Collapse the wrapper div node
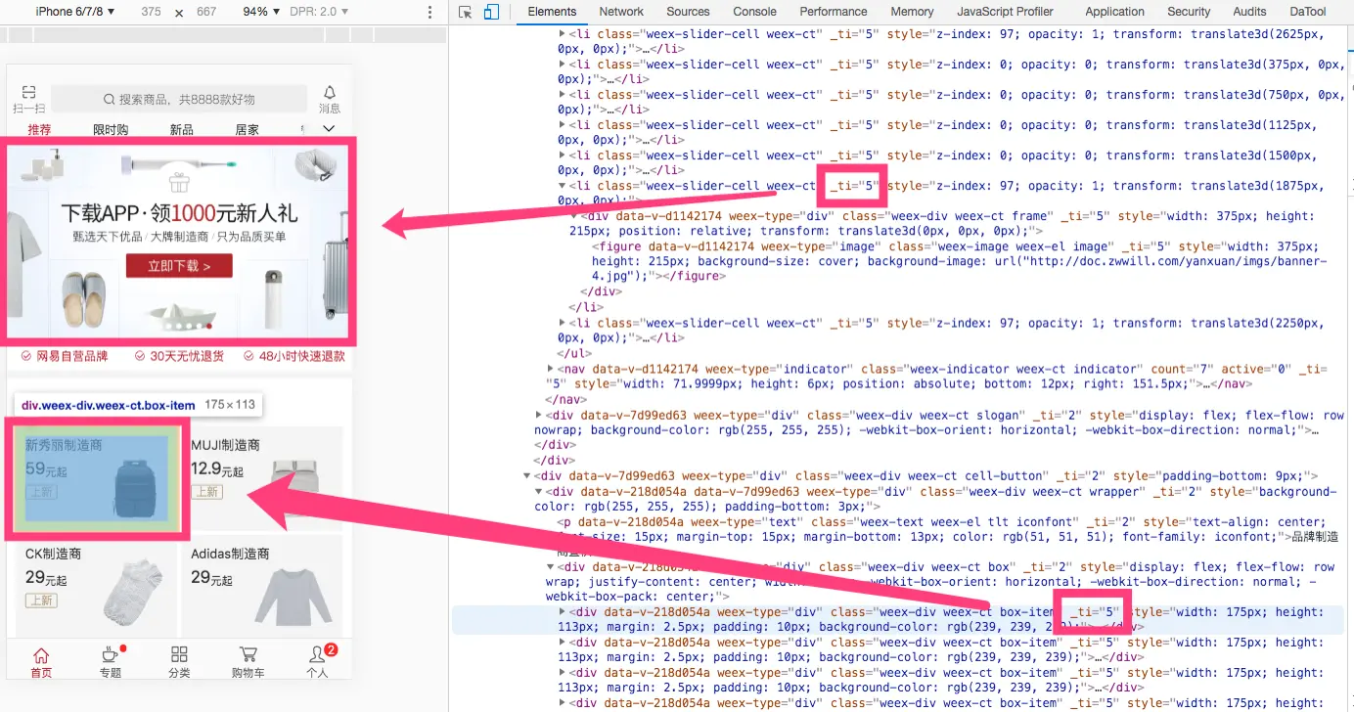The width and height of the screenshot is (1354, 712). point(539,492)
